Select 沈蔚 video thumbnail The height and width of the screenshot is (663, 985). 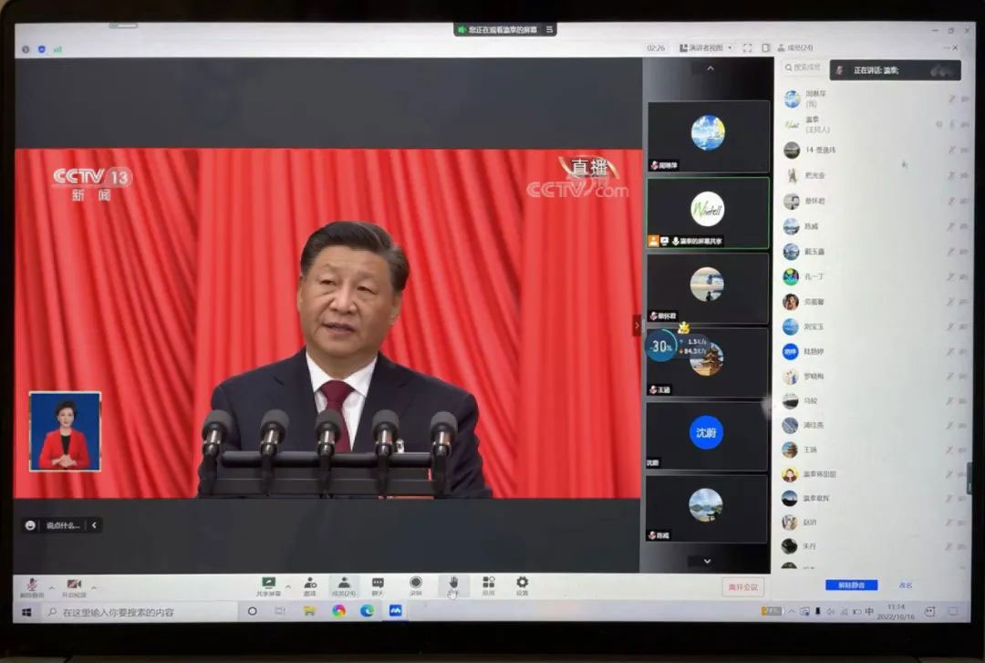(707, 433)
